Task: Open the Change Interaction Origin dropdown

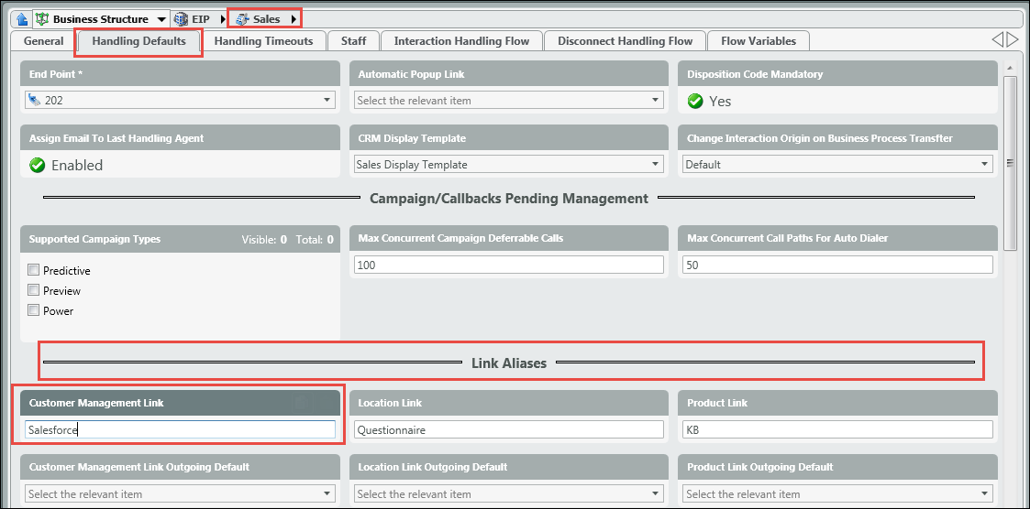Action: pyautogui.click(x=985, y=165)
